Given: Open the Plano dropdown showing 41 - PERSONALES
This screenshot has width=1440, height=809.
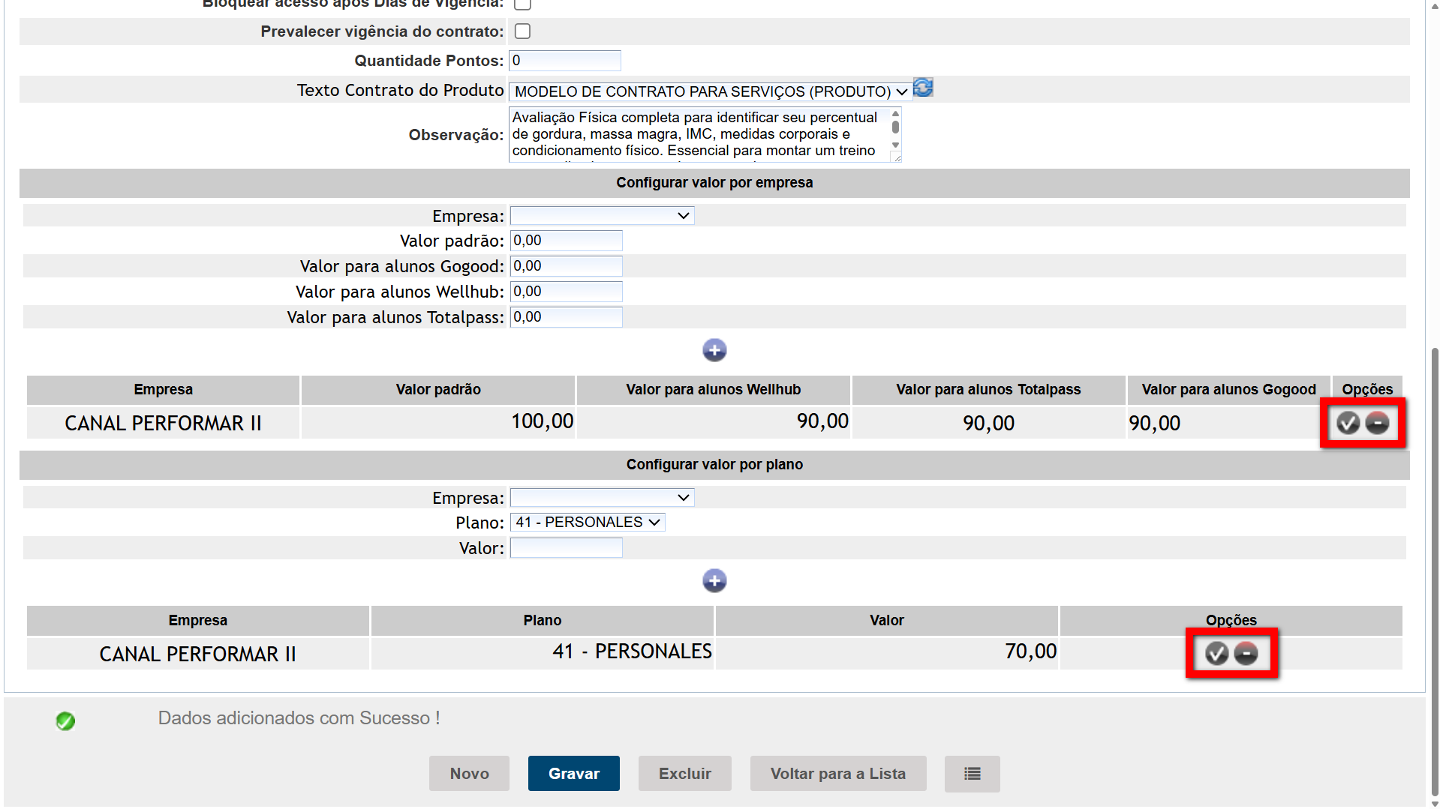Looking at the screenshot, I should point(587,523).
